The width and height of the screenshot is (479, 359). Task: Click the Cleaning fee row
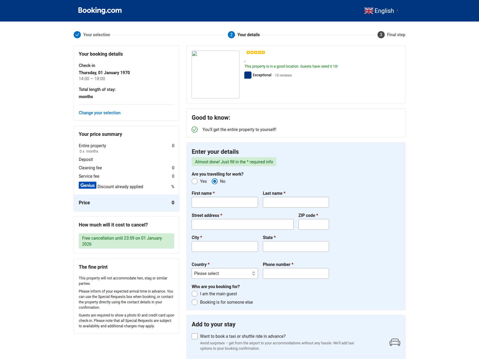click(x=126, y=168)
